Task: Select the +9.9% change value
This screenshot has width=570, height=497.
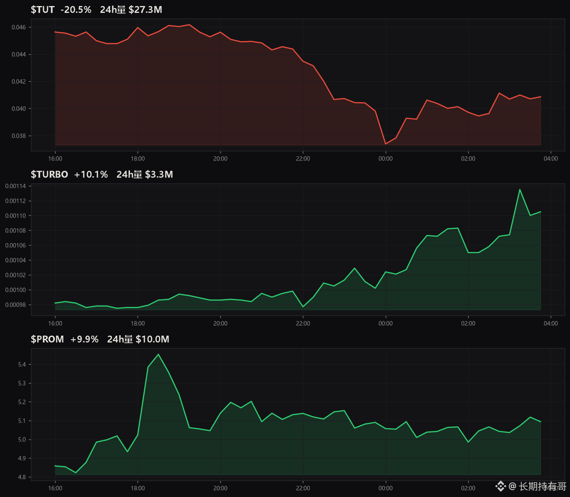Action: (x=84, y=339)
